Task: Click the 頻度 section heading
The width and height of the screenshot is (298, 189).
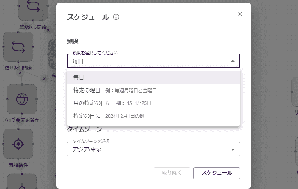Action: pos(73,41)
